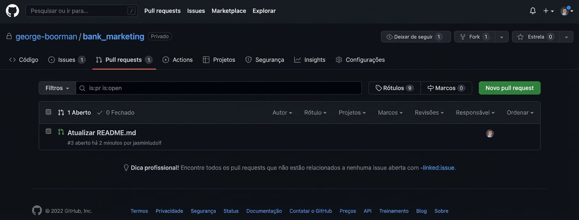The height and width of the screenshot is (220, 579).
Task: Expand the Fork dropdown arrow
Action: click(x=502, y=37)
